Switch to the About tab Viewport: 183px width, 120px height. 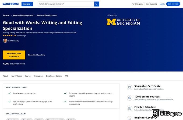click(x=5, y=76)
